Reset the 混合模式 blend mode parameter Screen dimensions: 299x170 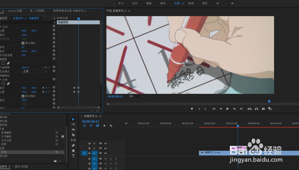point(54,71)
